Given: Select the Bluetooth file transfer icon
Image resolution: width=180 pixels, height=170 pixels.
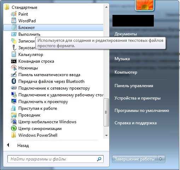Looking at the screenshot, I should pyautogui.click(x=14, y=81).
